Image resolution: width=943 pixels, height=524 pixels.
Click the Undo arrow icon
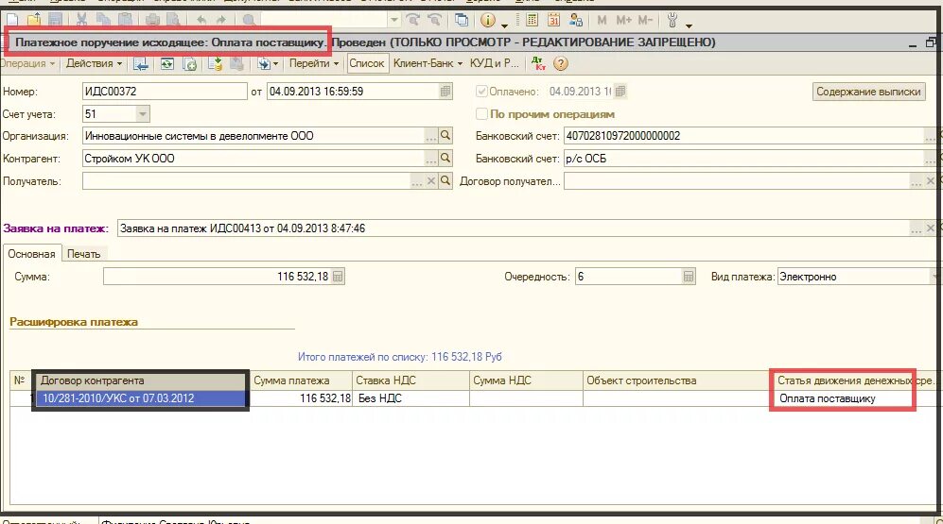point(201,20)
